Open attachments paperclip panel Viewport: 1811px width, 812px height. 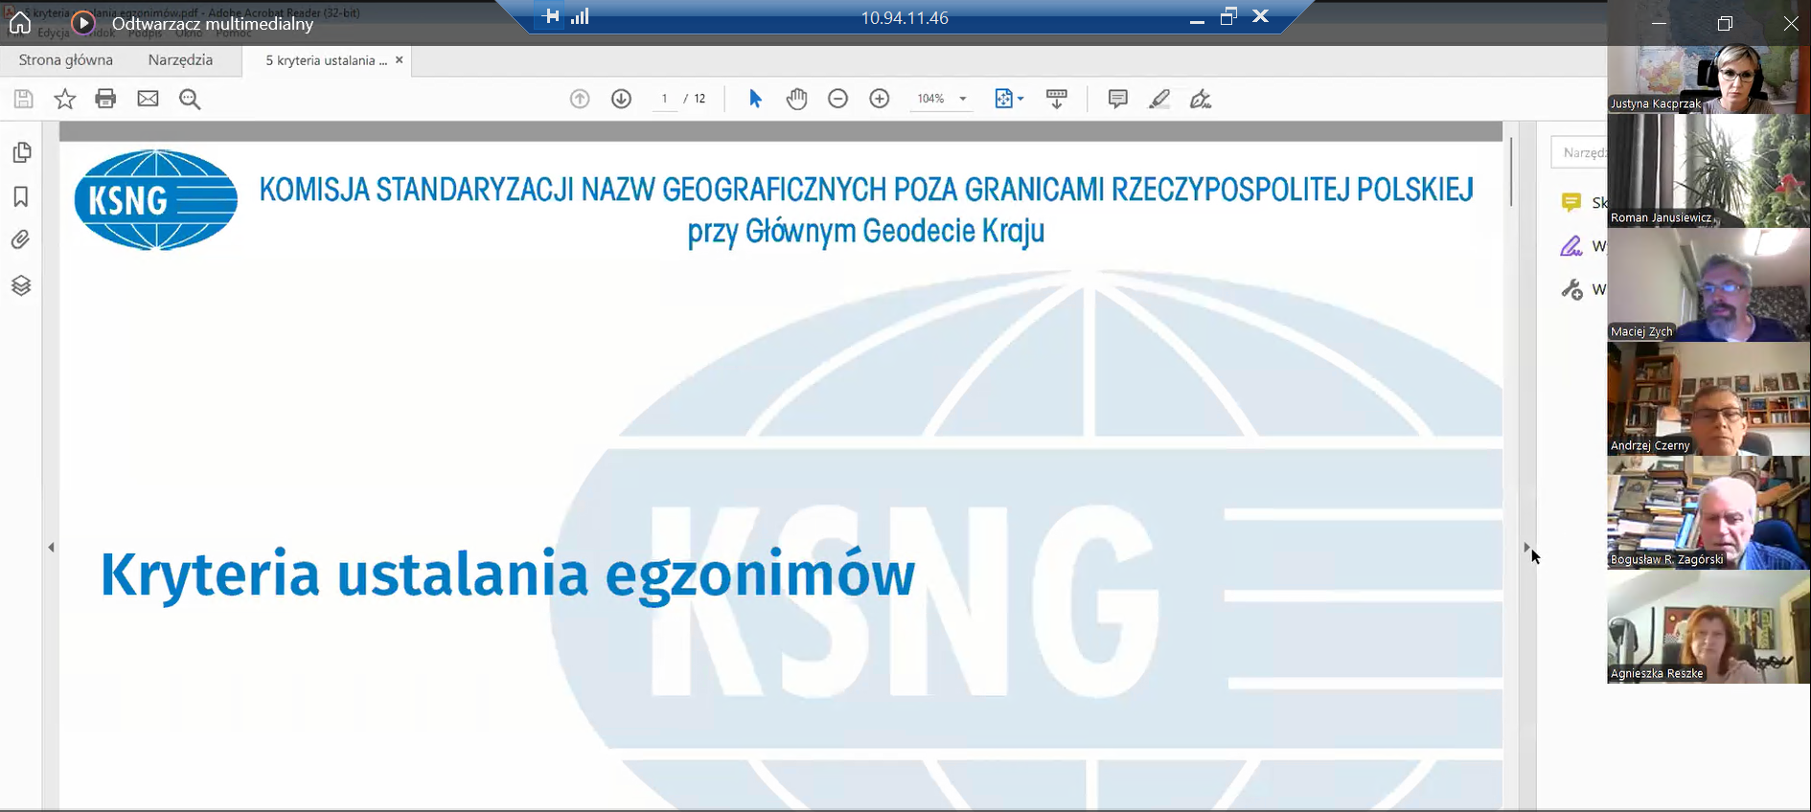tap(21, 239)
